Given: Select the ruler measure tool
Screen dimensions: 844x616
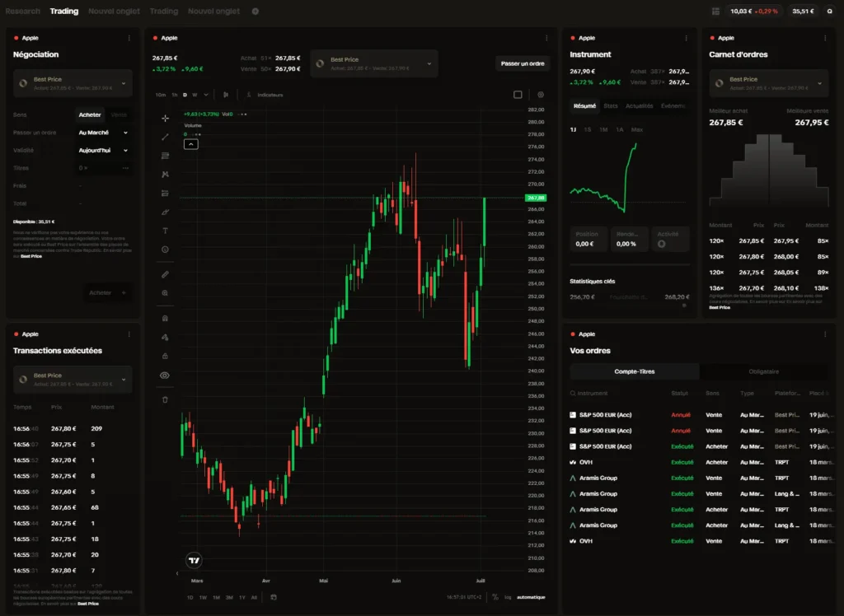Looking at the screenshot, I should click(x=165, y=274).
